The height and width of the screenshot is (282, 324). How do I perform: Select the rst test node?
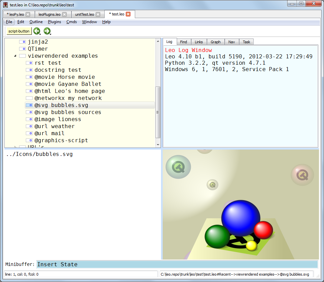[x=48, y=63]
